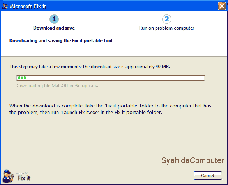The width and height of the screenshot is (228, 185).
Task: Click the SyahidaComputer watermark text
Action: (x=193, y=160)
